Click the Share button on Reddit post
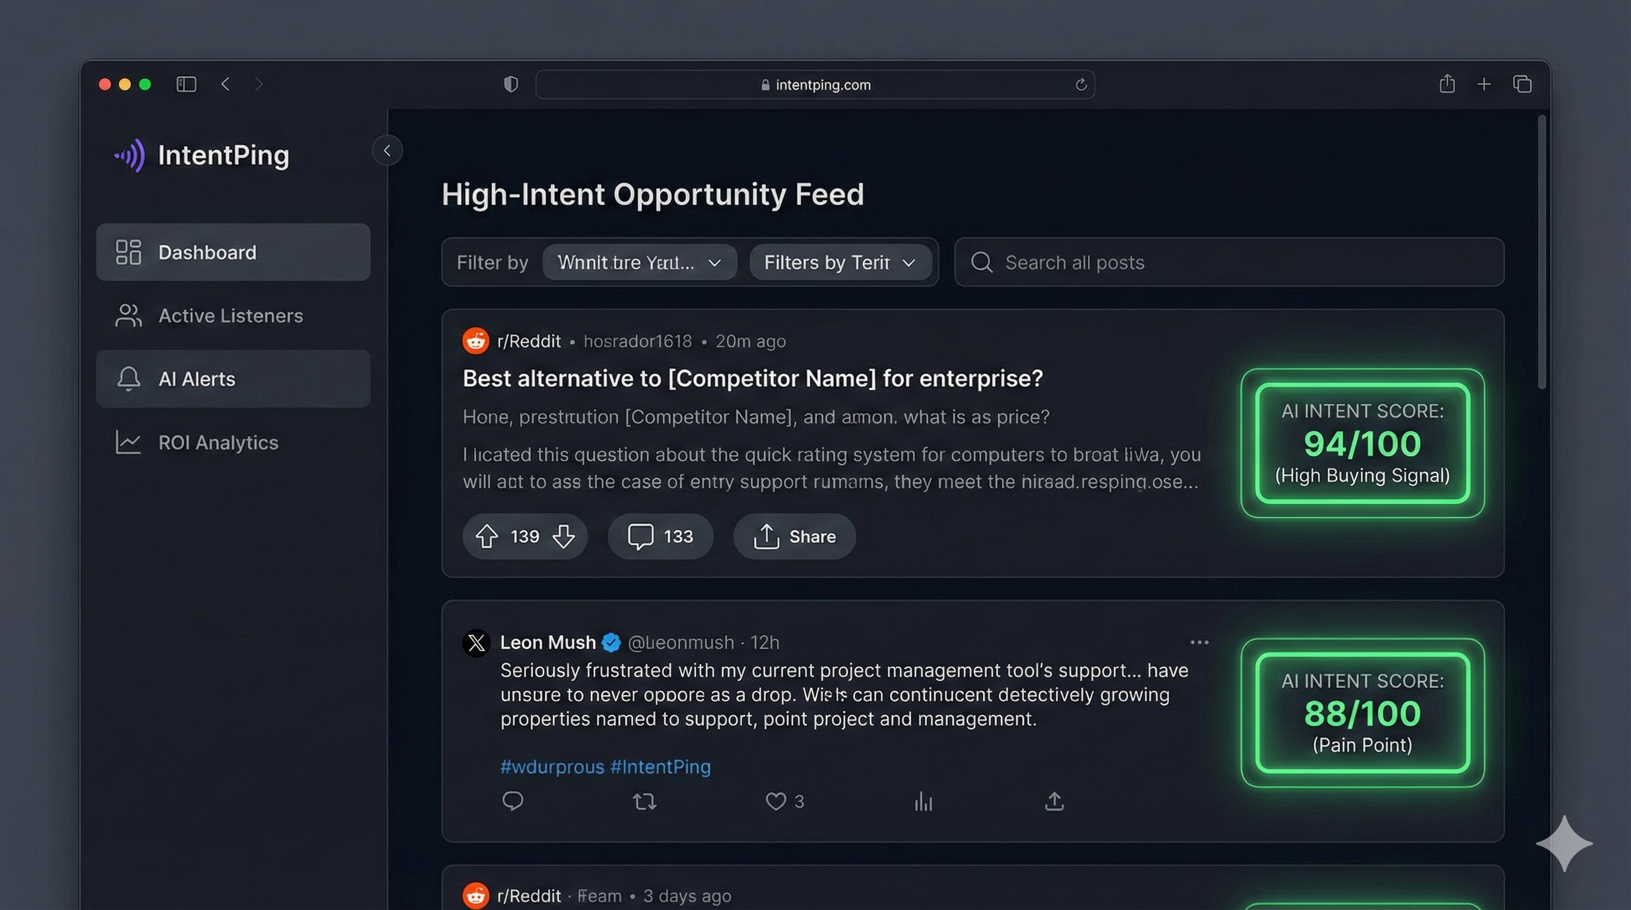 794,536
